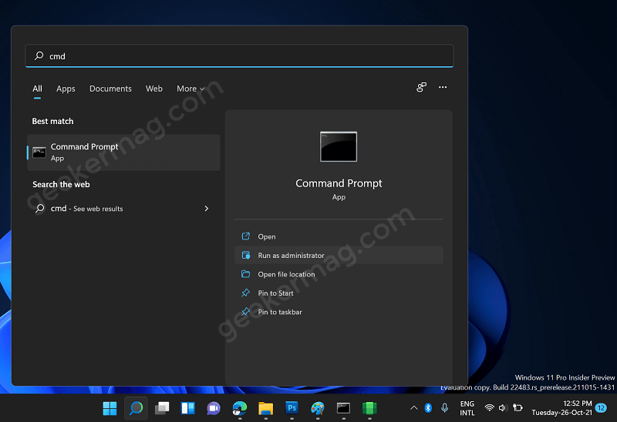Click the microphone tray icon
The height and width of the screenshot is (422, 617).
pos(445,408)
